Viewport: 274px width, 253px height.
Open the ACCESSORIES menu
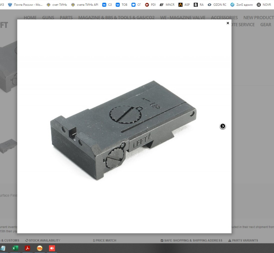coord(224,18)
